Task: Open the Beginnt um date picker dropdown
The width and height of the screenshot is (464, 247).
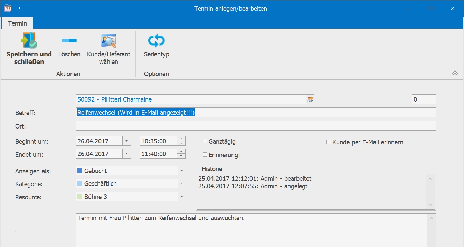Action: point(126,140)
